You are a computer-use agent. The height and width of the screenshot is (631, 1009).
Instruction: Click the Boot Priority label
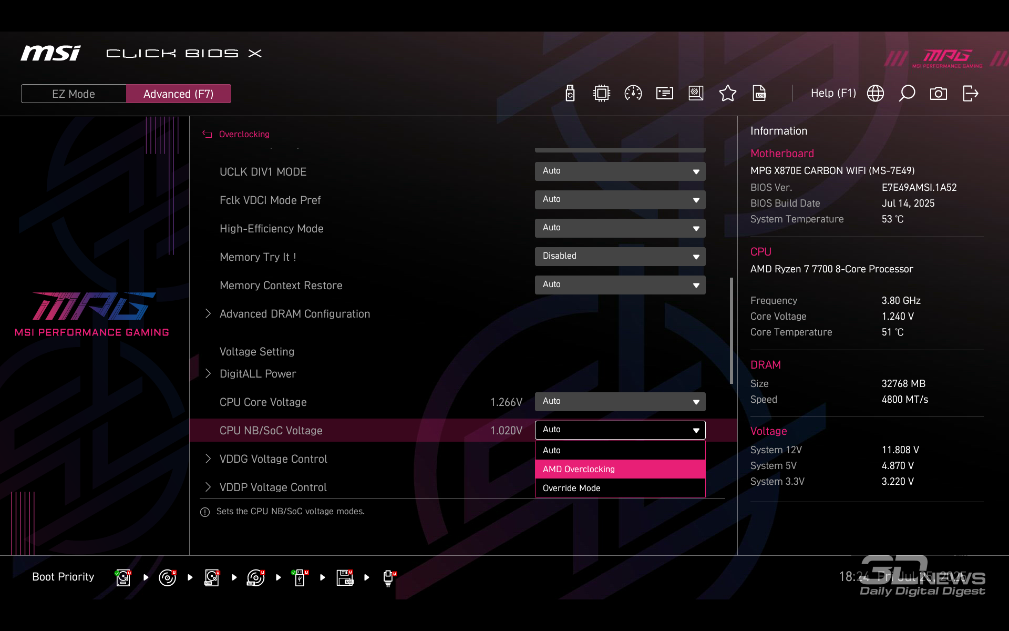63,577
